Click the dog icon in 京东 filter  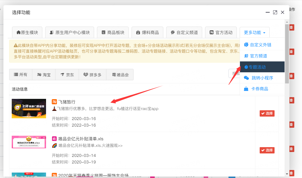pos(62,75)
